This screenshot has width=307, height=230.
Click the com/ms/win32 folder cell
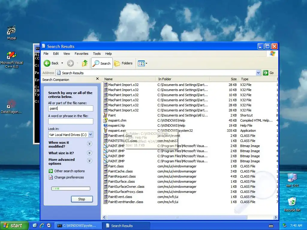(x=168, y=141)
